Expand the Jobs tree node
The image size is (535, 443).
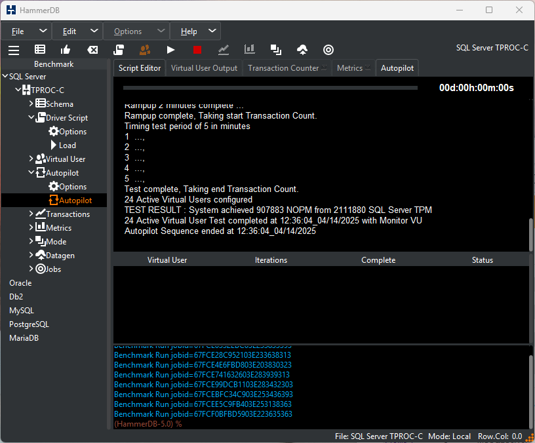coord(31,269)
